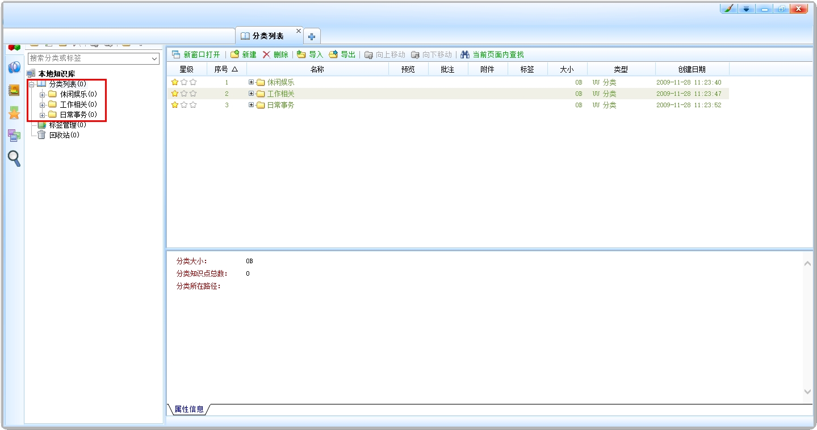Click the date 2009-11-28 11:23:40
The width and height of the screenshot is (817, 430).
coord(689,82)
